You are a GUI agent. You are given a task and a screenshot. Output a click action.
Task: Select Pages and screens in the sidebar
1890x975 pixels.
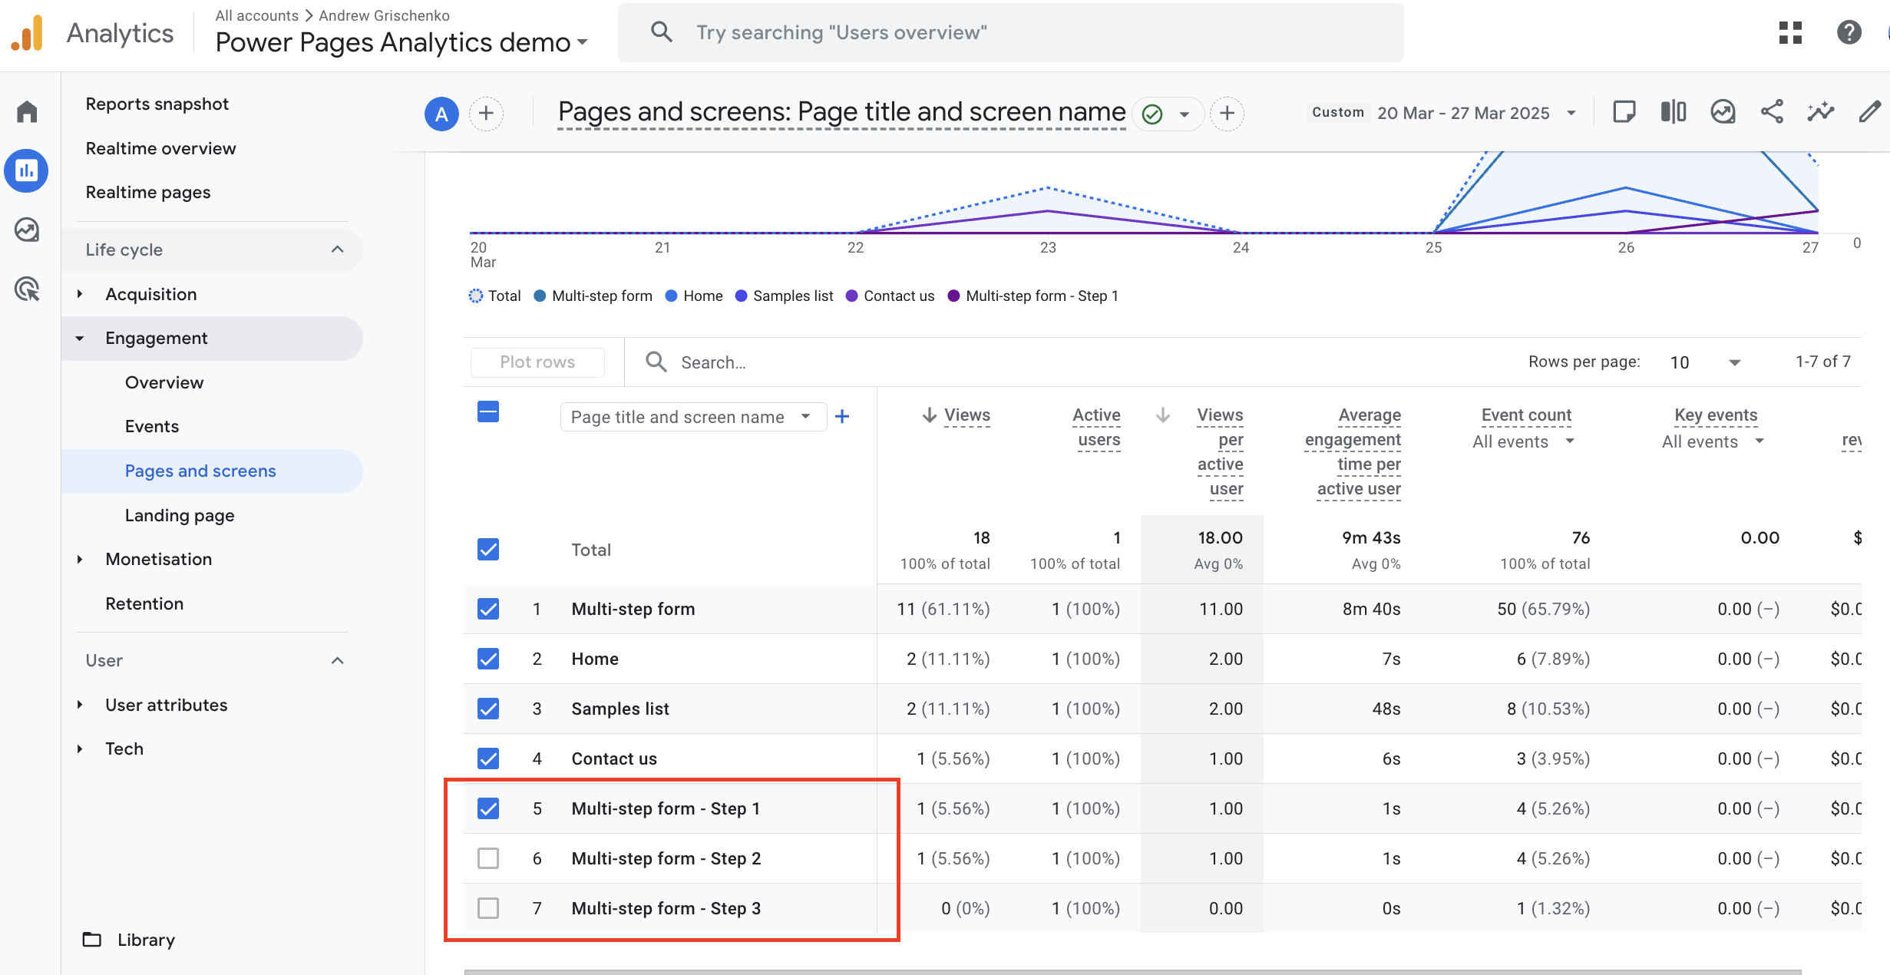(200, 471)
